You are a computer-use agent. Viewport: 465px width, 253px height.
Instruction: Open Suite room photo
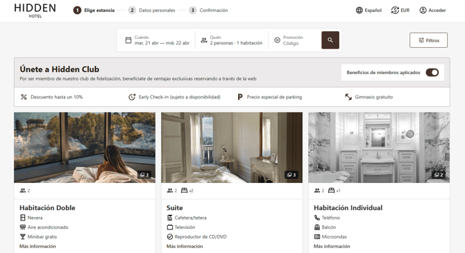coord(232,148)
